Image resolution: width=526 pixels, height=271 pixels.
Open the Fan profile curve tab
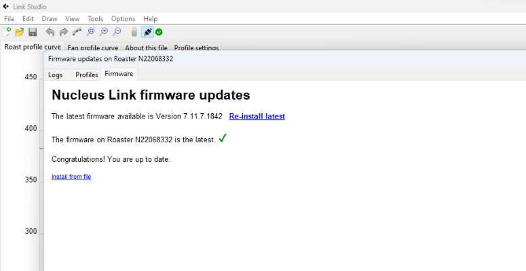pos(92,47)
